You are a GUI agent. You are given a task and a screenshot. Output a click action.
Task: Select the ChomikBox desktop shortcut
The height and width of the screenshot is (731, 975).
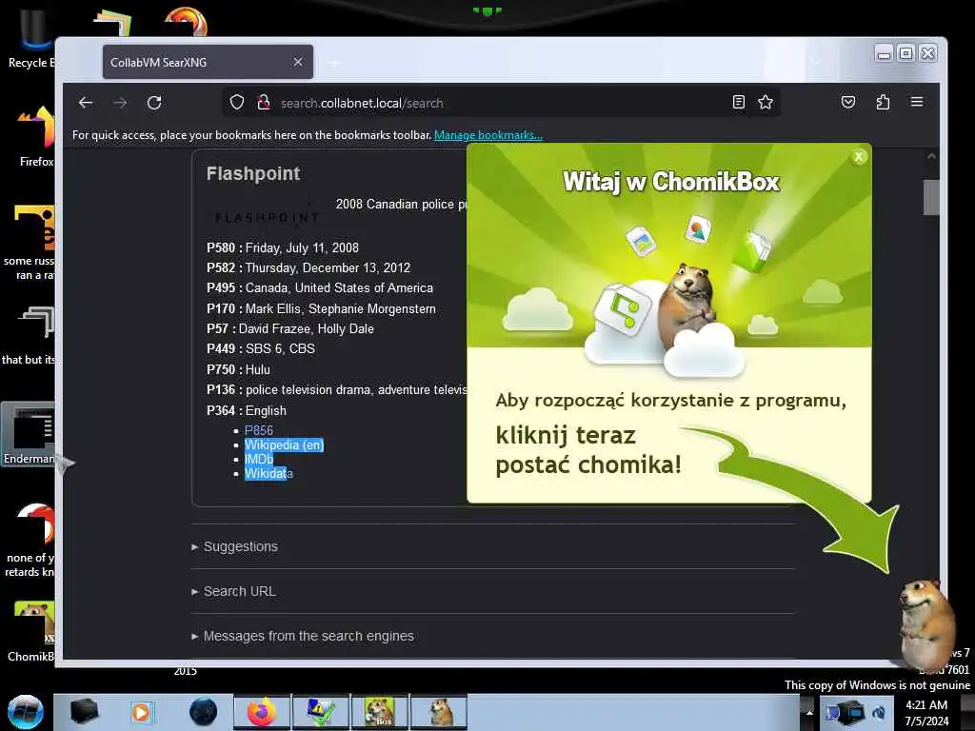point(31,631)
